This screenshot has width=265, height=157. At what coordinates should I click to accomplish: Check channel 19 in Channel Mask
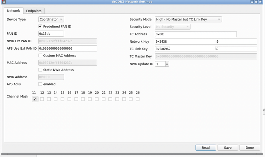[x=90, y=99]
